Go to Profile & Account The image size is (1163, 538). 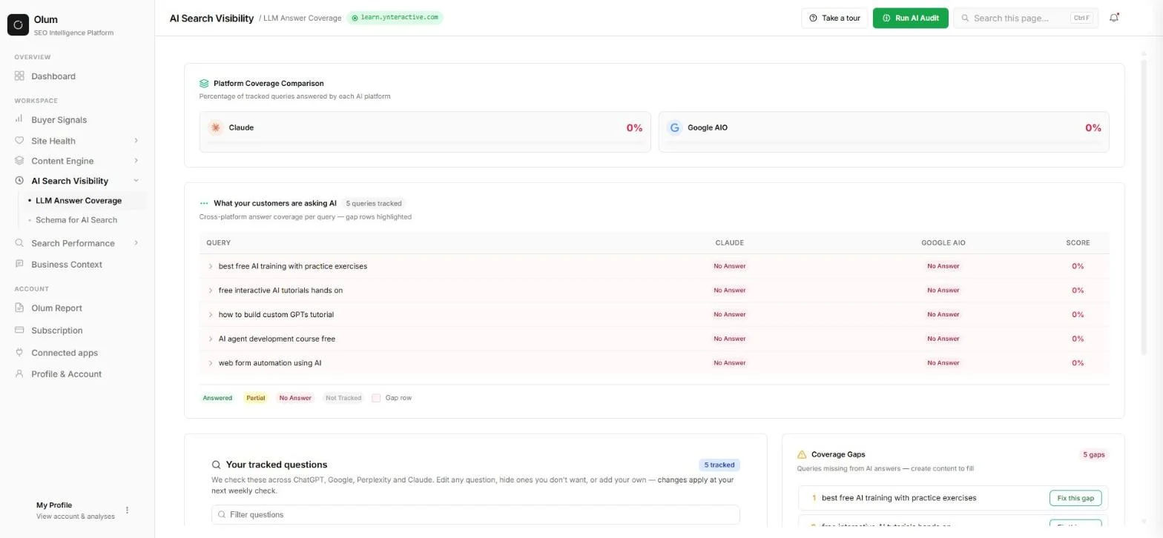(66, 374)
